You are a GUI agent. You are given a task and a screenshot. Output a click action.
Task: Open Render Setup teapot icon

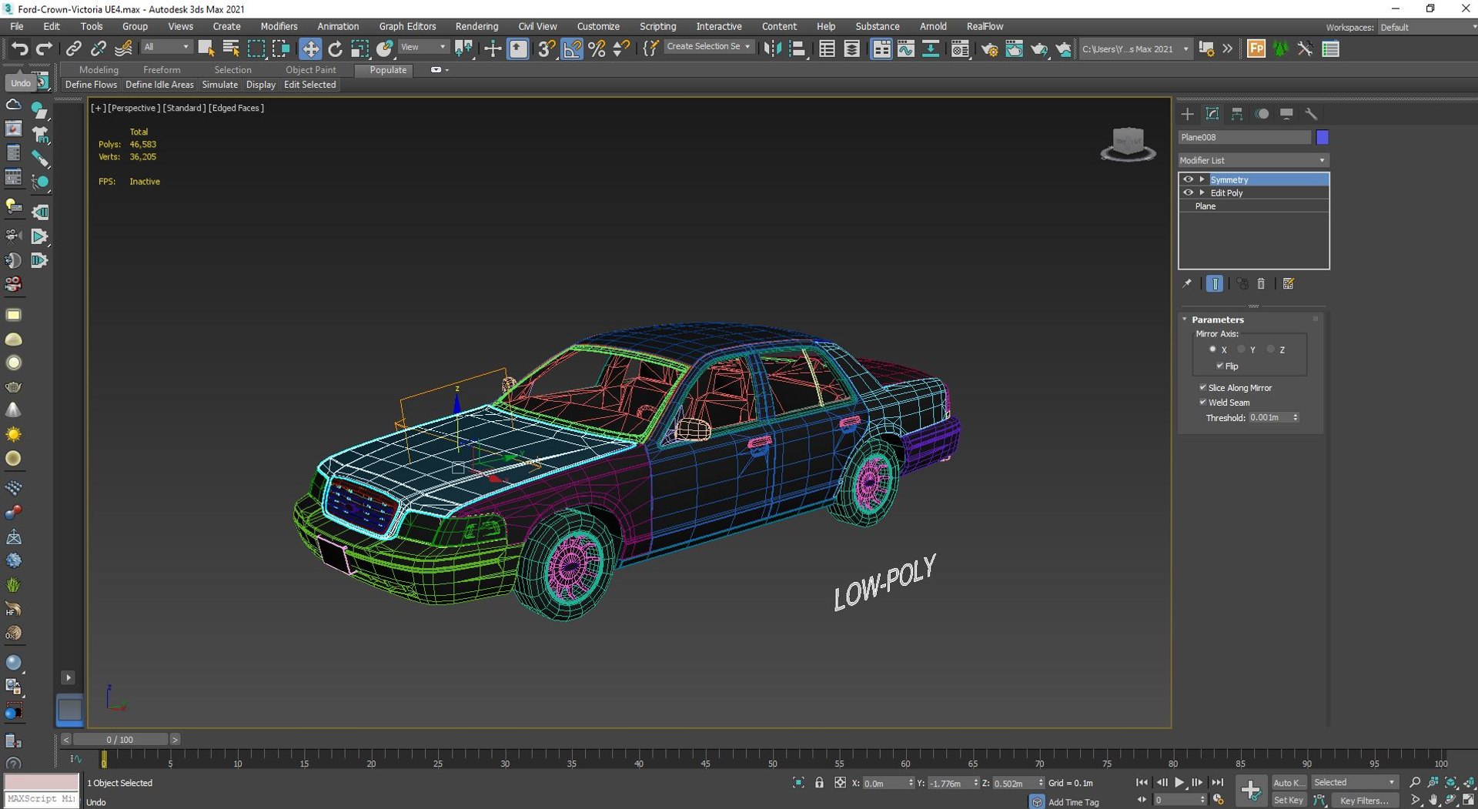coord(989,48)
